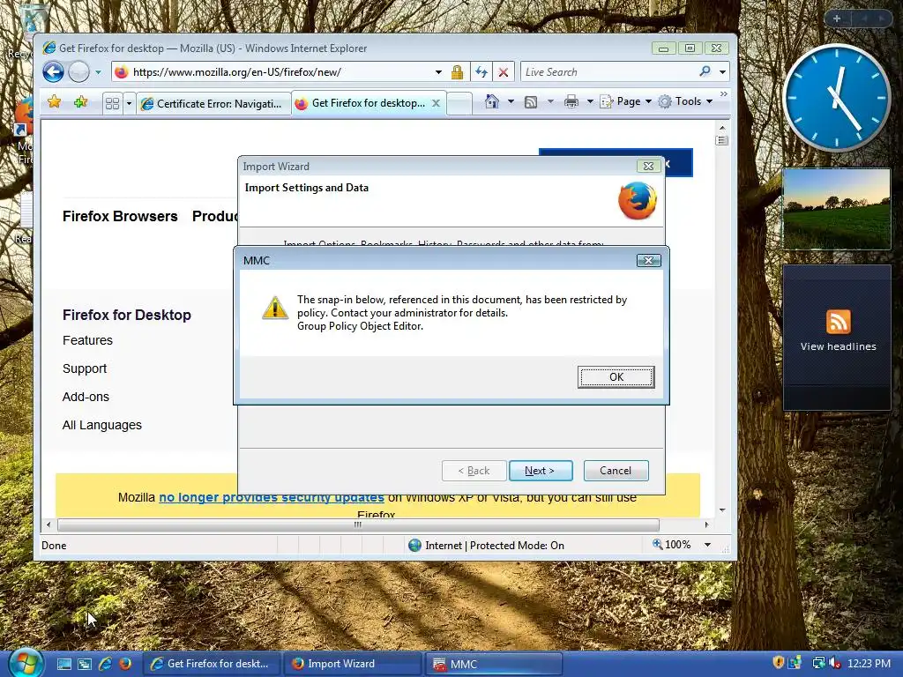
Task: Click OK in the MMC dialog
Action: [616, 377]
